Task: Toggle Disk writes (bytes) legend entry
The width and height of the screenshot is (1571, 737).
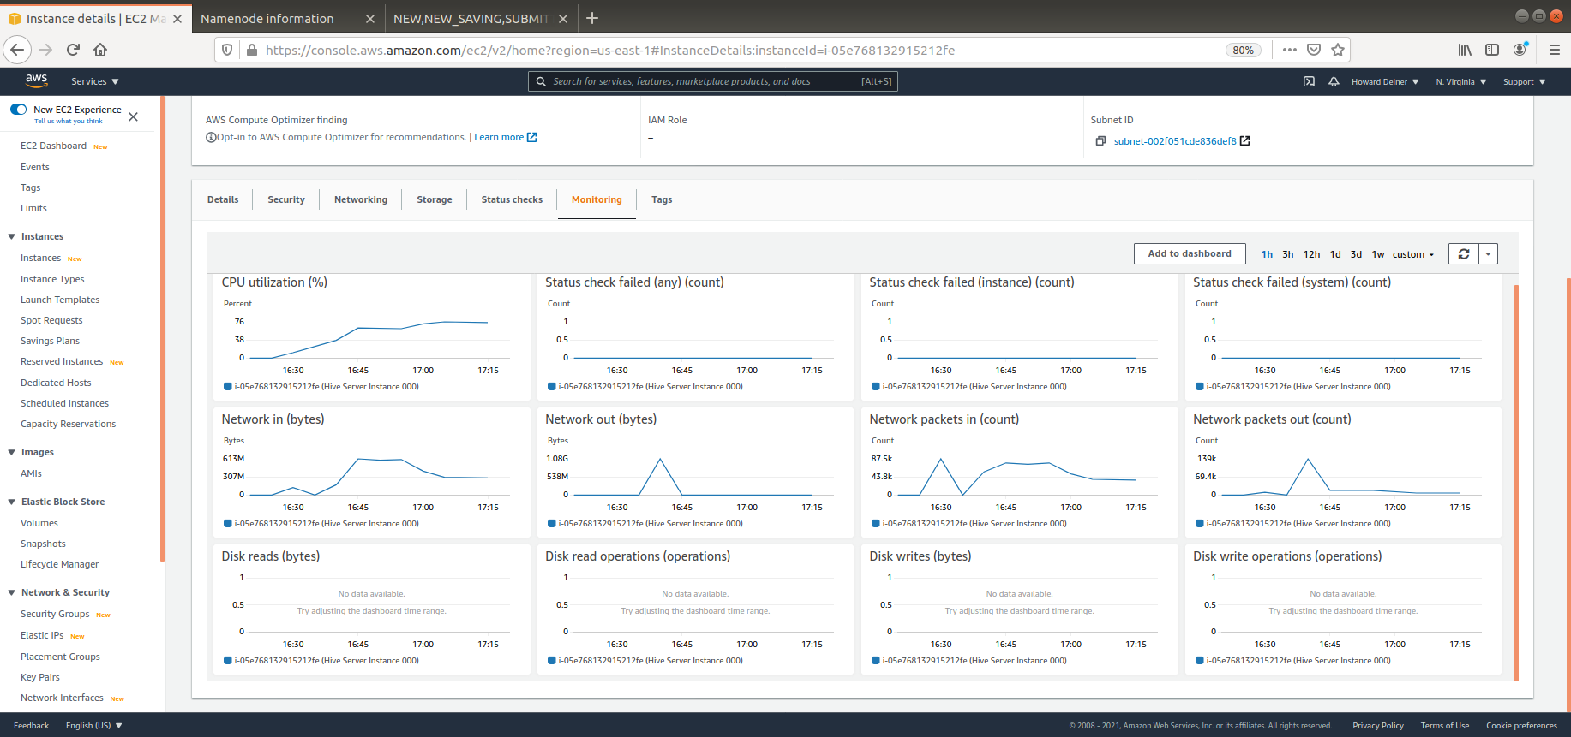Action: click(969, 661)
